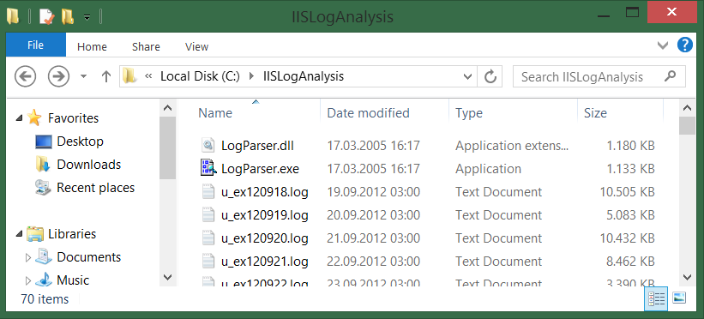Go back with the Back arrow
This screenshot has width=704, height=319.
(25, 76)
